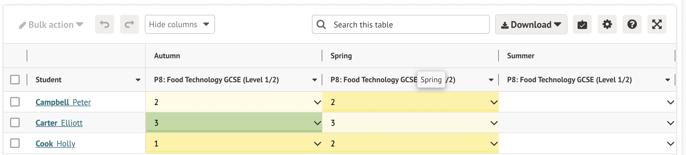Open the Bulk action menu
The width and height of the screenshot is (686, 155).
[x=51, y=25]
